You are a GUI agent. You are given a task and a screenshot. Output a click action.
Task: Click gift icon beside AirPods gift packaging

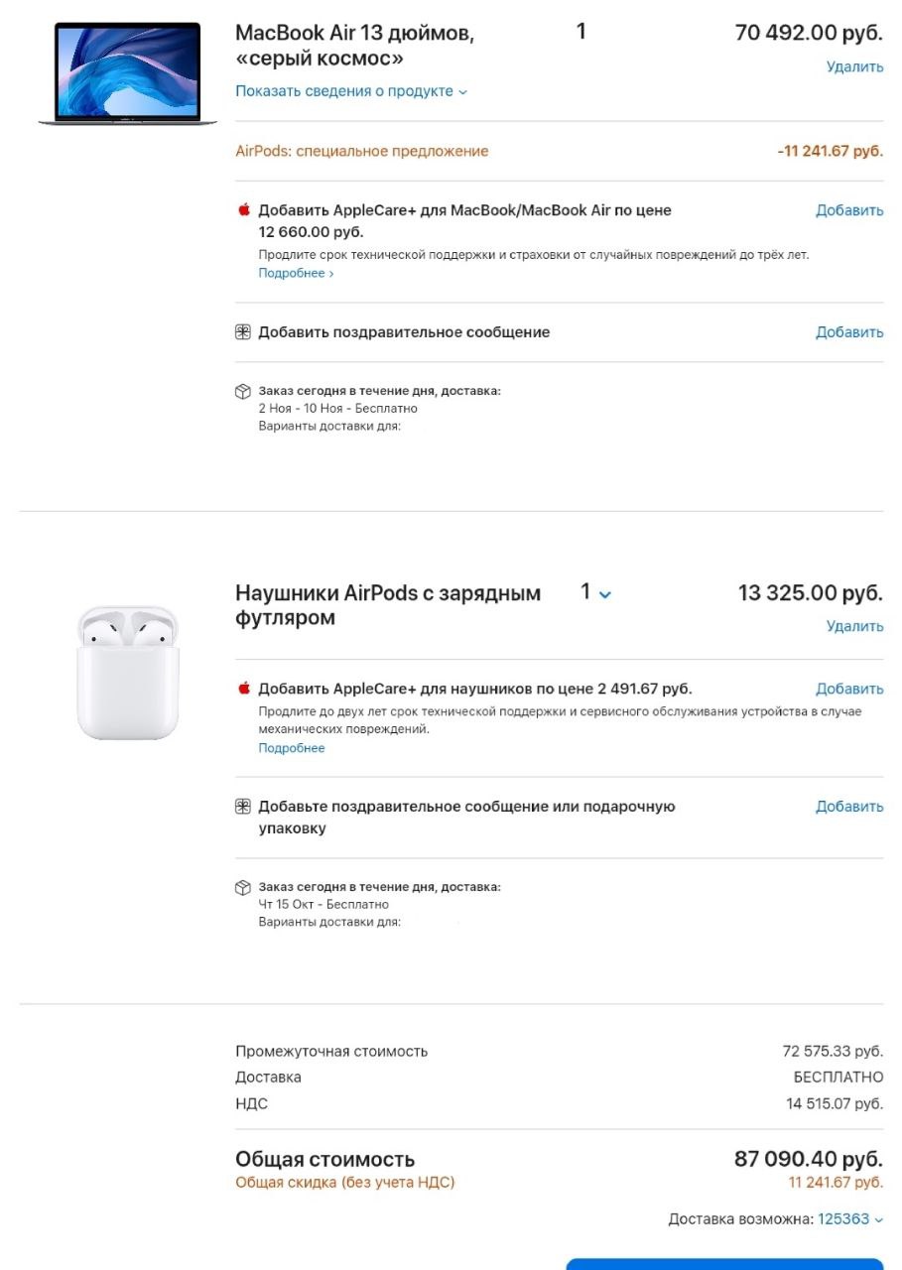tap(243, 807)
